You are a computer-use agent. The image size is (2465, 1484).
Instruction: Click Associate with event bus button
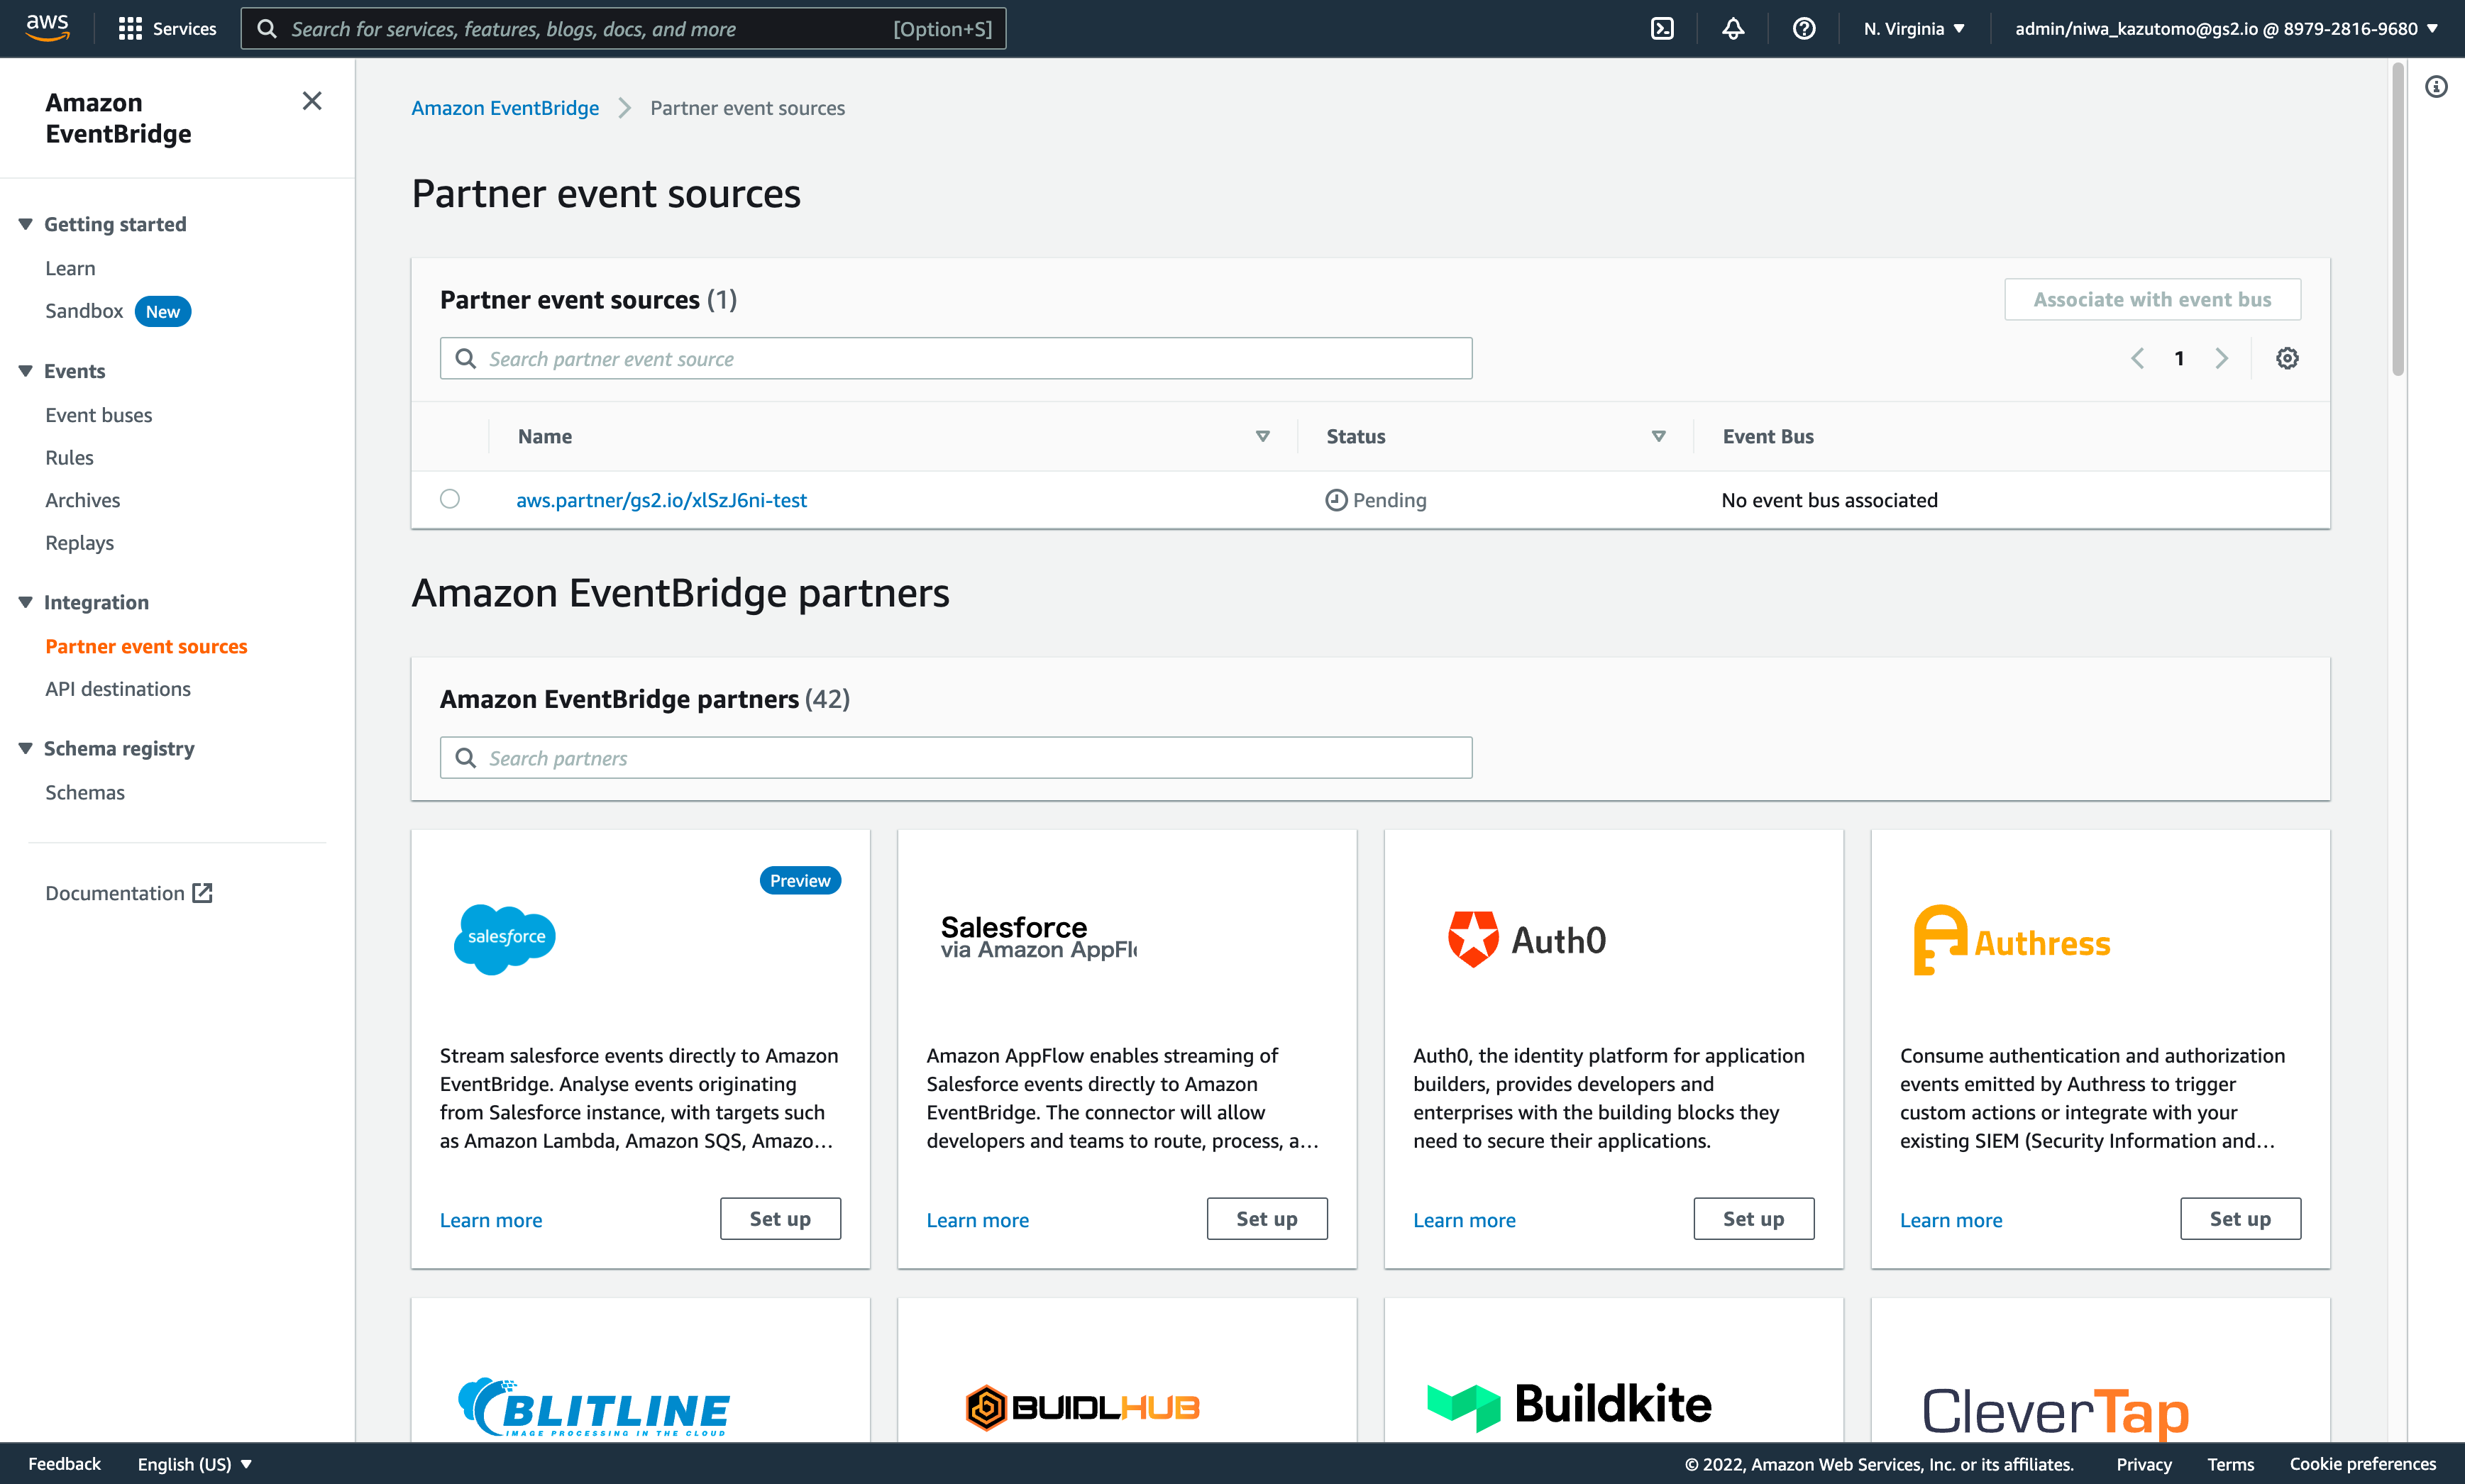[x=2152, y=299]
